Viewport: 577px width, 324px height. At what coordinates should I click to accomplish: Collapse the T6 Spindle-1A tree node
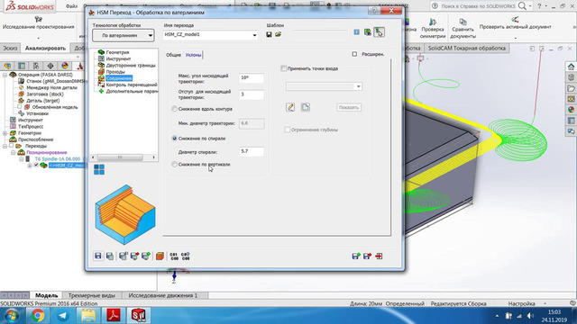[21, 159]
